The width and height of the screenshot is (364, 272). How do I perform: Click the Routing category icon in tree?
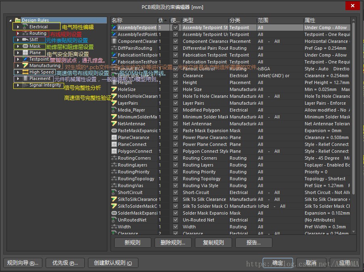click(x=25, y=33)
